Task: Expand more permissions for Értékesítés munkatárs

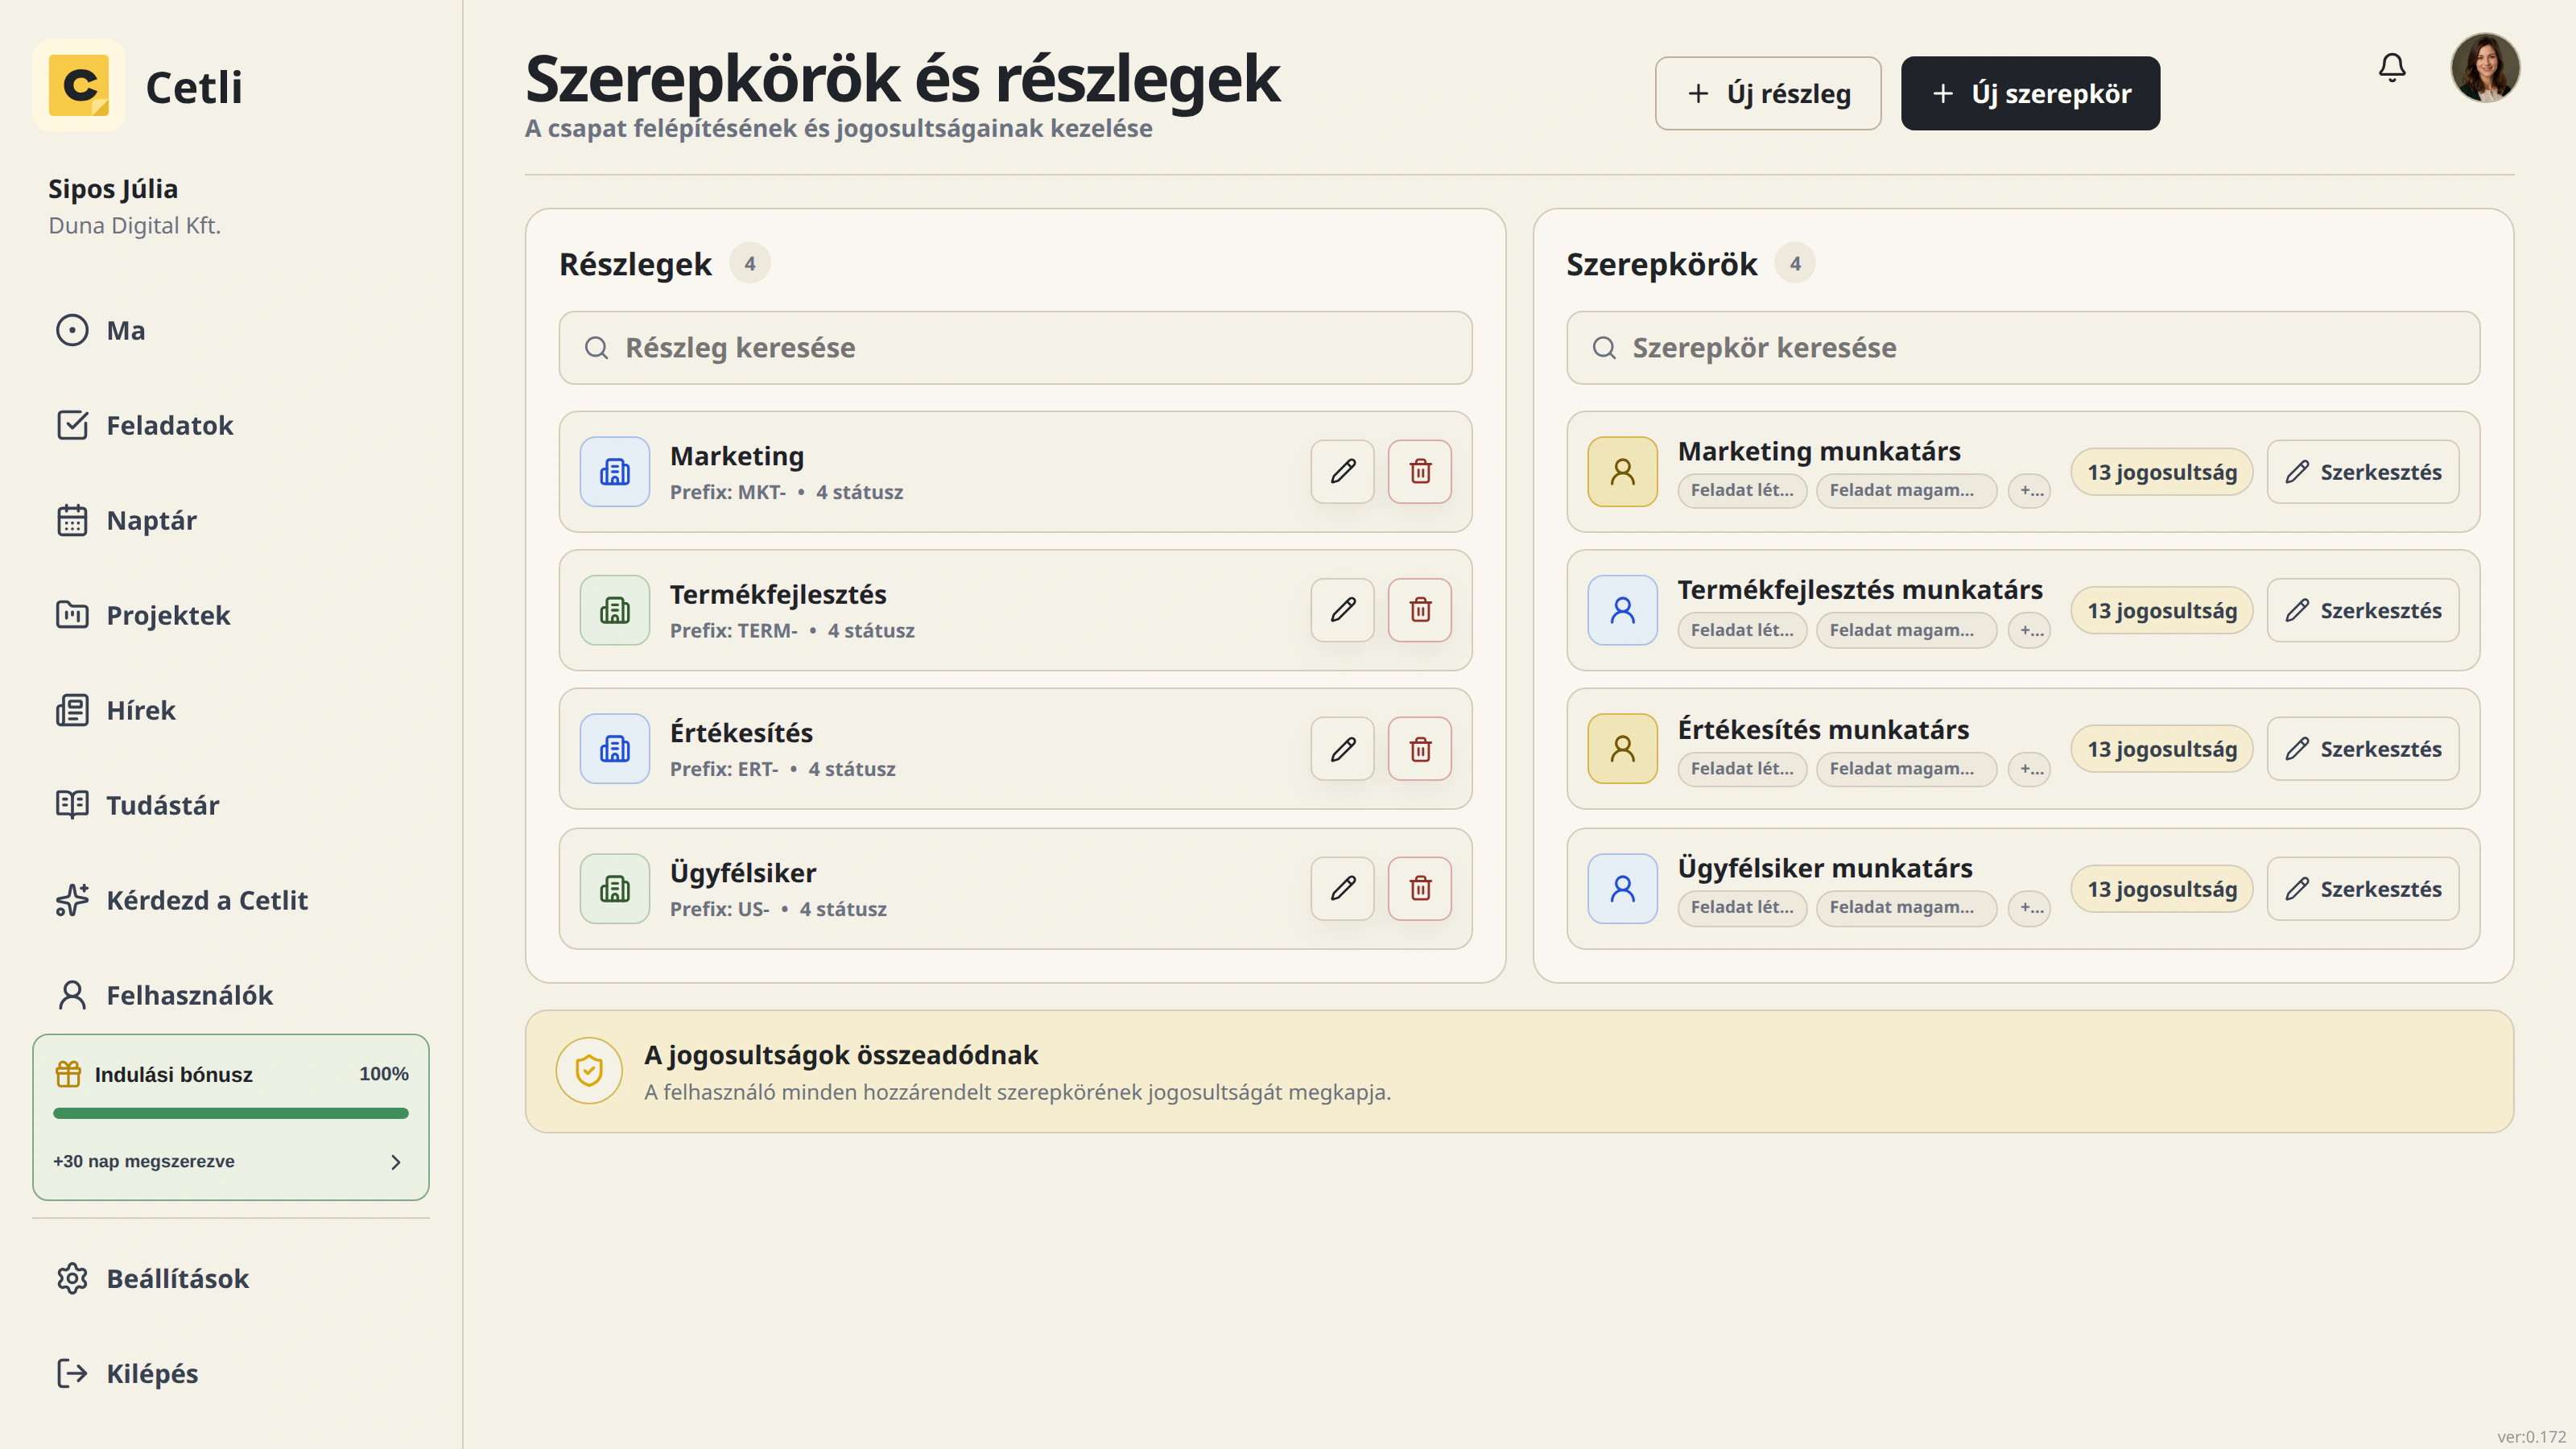Action: pos(2030,769)
